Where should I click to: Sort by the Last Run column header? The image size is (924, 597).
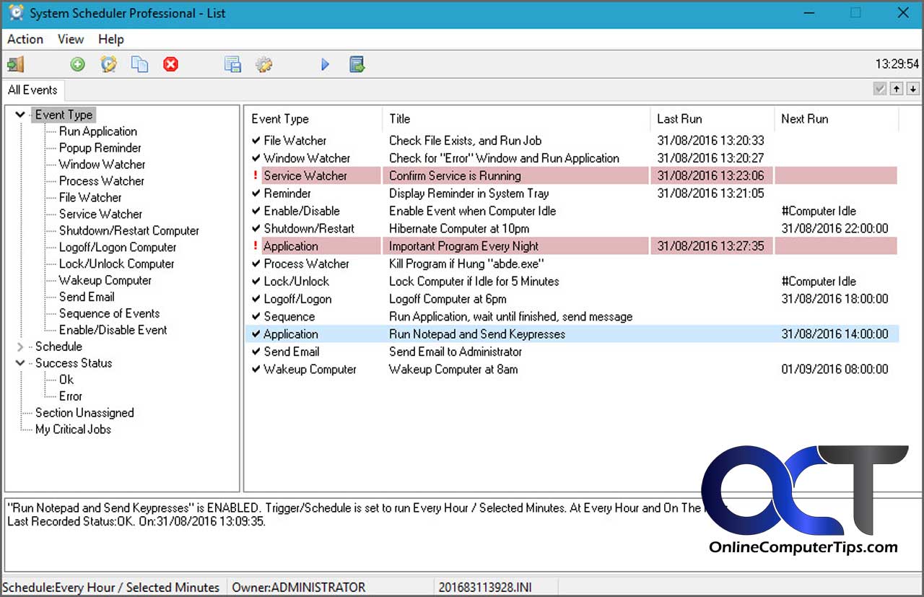[x=712, y=119]
